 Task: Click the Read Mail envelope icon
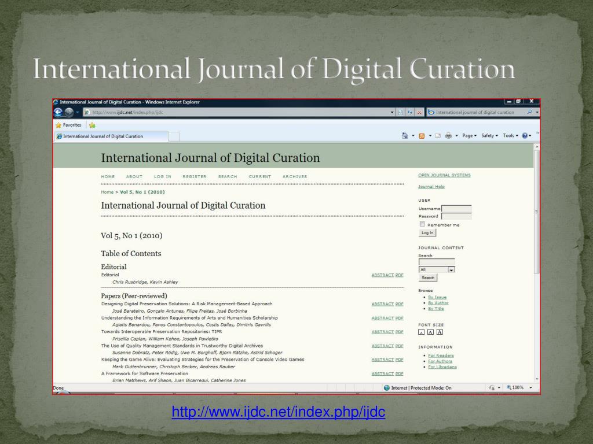(x=438, y=135)
